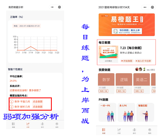Click the 难度1-5星 tag under 数学
Viewport: 168px width, 140px height.
(103, 91)
